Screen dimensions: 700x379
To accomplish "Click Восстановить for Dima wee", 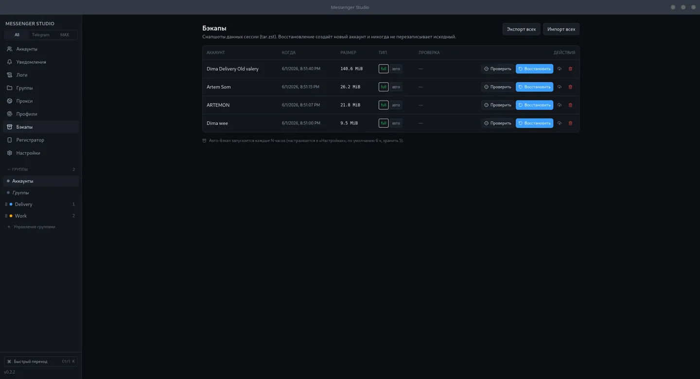I will tap(534, 123).
